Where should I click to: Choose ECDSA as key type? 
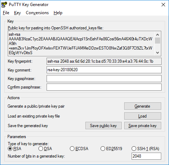pos(72,148)
